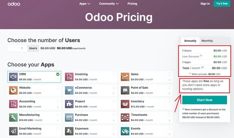Select the Timesheets stopwatch icon
This screenshot has width=234, height=138.
point(125,117)
